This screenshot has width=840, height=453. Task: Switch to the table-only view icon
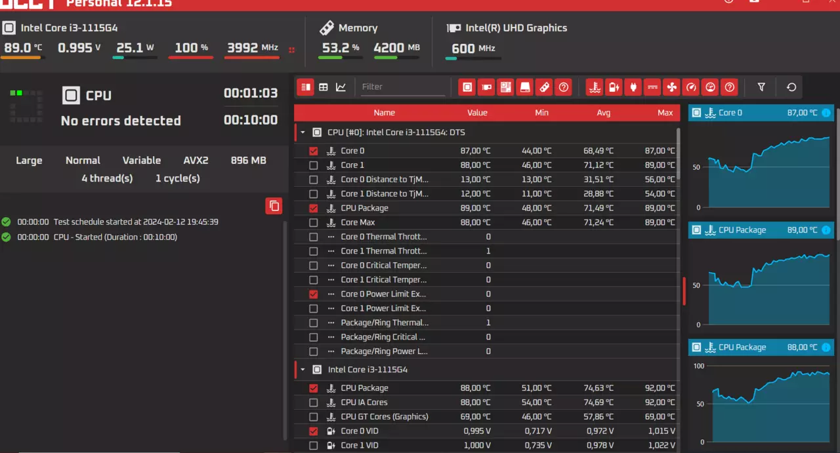(x=324, y=87)
